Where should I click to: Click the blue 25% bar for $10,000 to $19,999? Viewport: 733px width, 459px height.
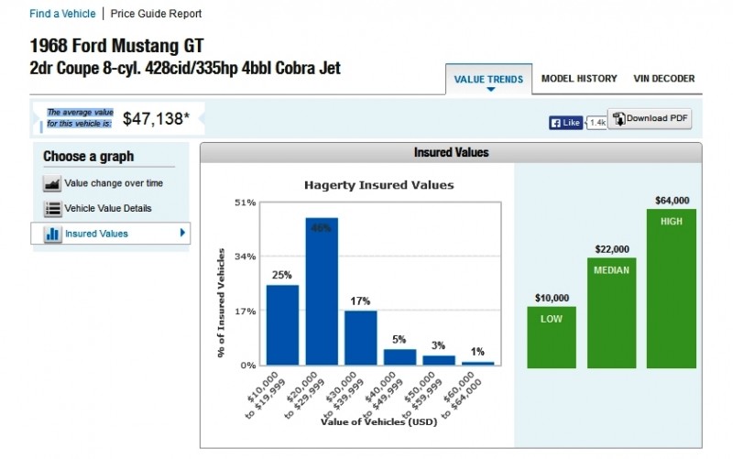(x=282, y=325)
